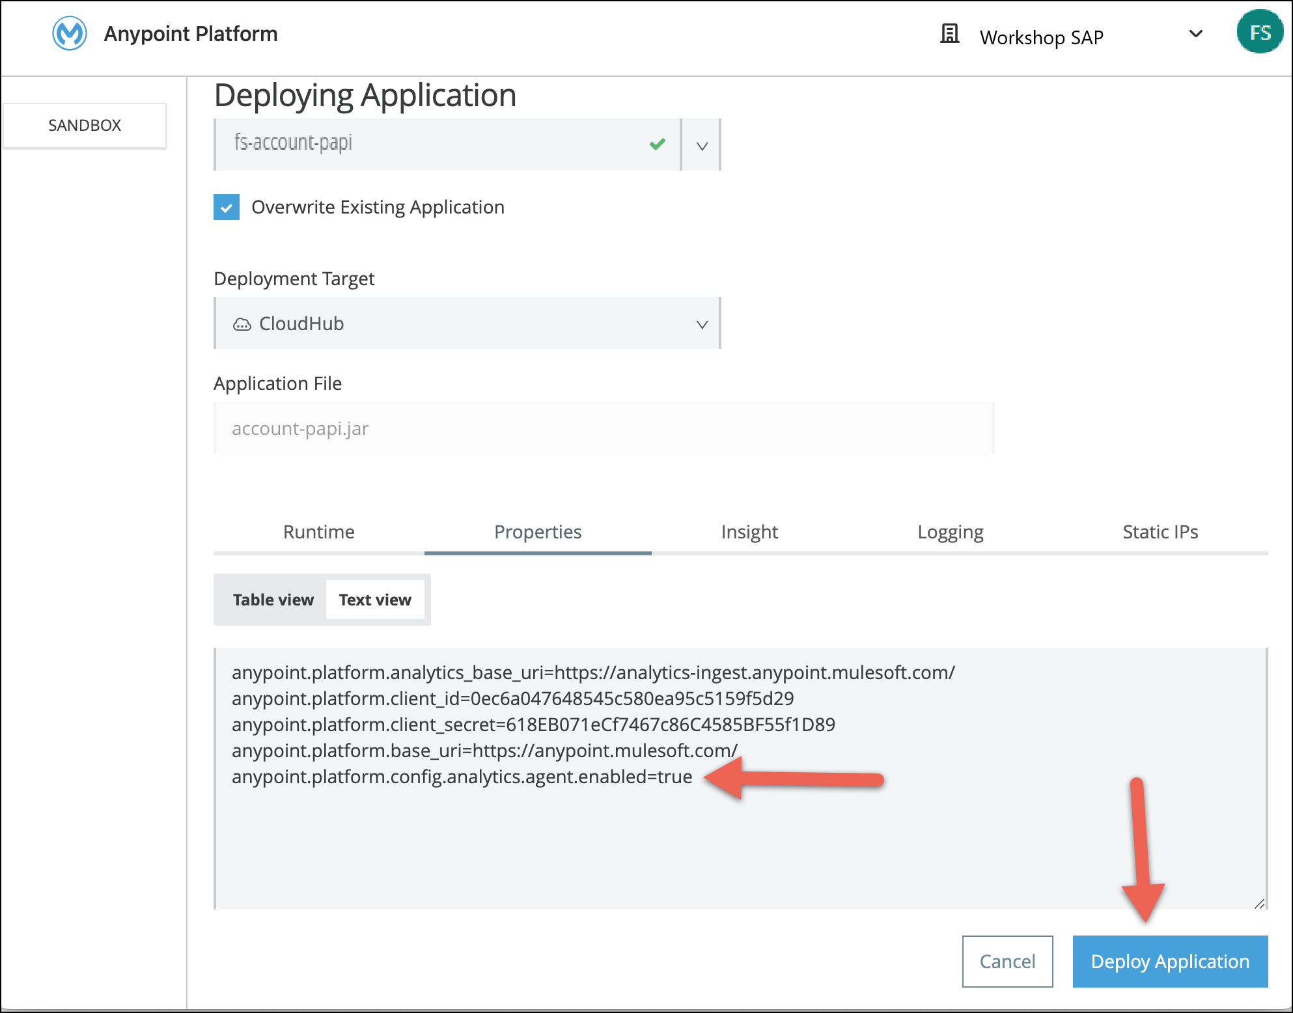Viewport: 1293px width, 1013px height.
Task: Click the fs-account-papi application name field
Action: coord(448,144)
